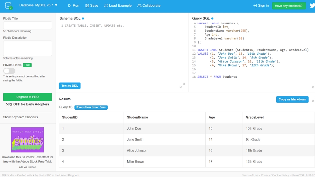Click the Status200 link in footer credit

tap(45, 175)
